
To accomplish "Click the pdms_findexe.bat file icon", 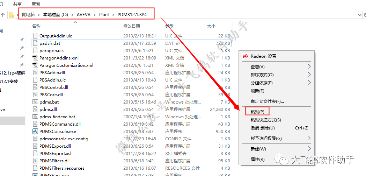I will (x=35, y=117).
